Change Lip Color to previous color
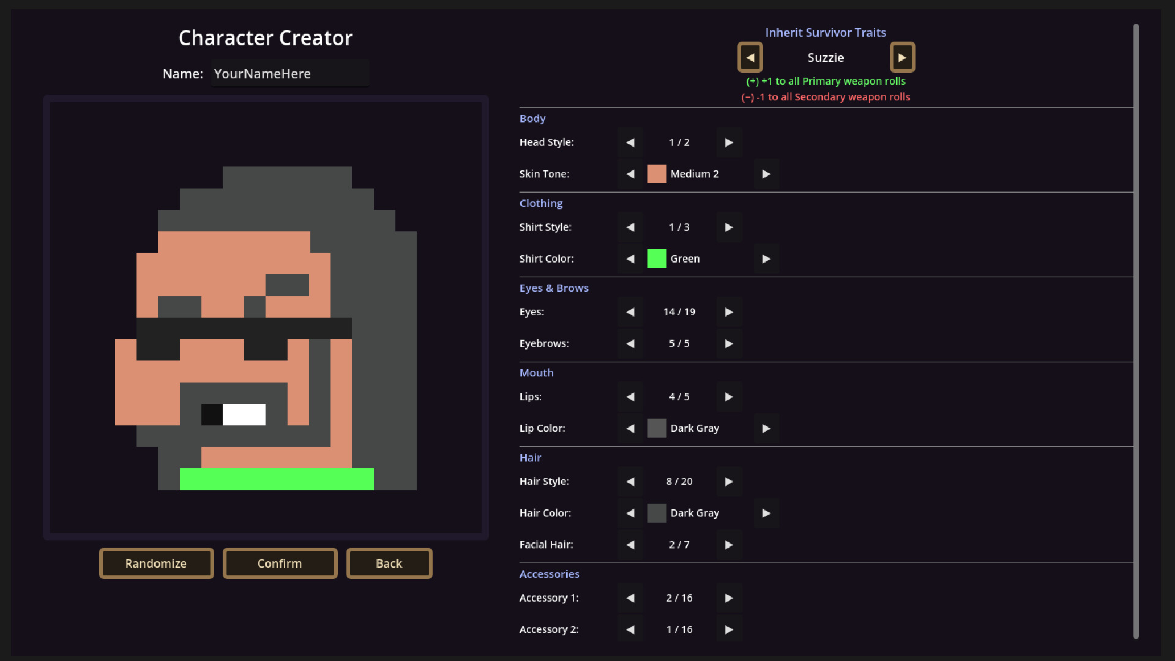 (630, 428)
